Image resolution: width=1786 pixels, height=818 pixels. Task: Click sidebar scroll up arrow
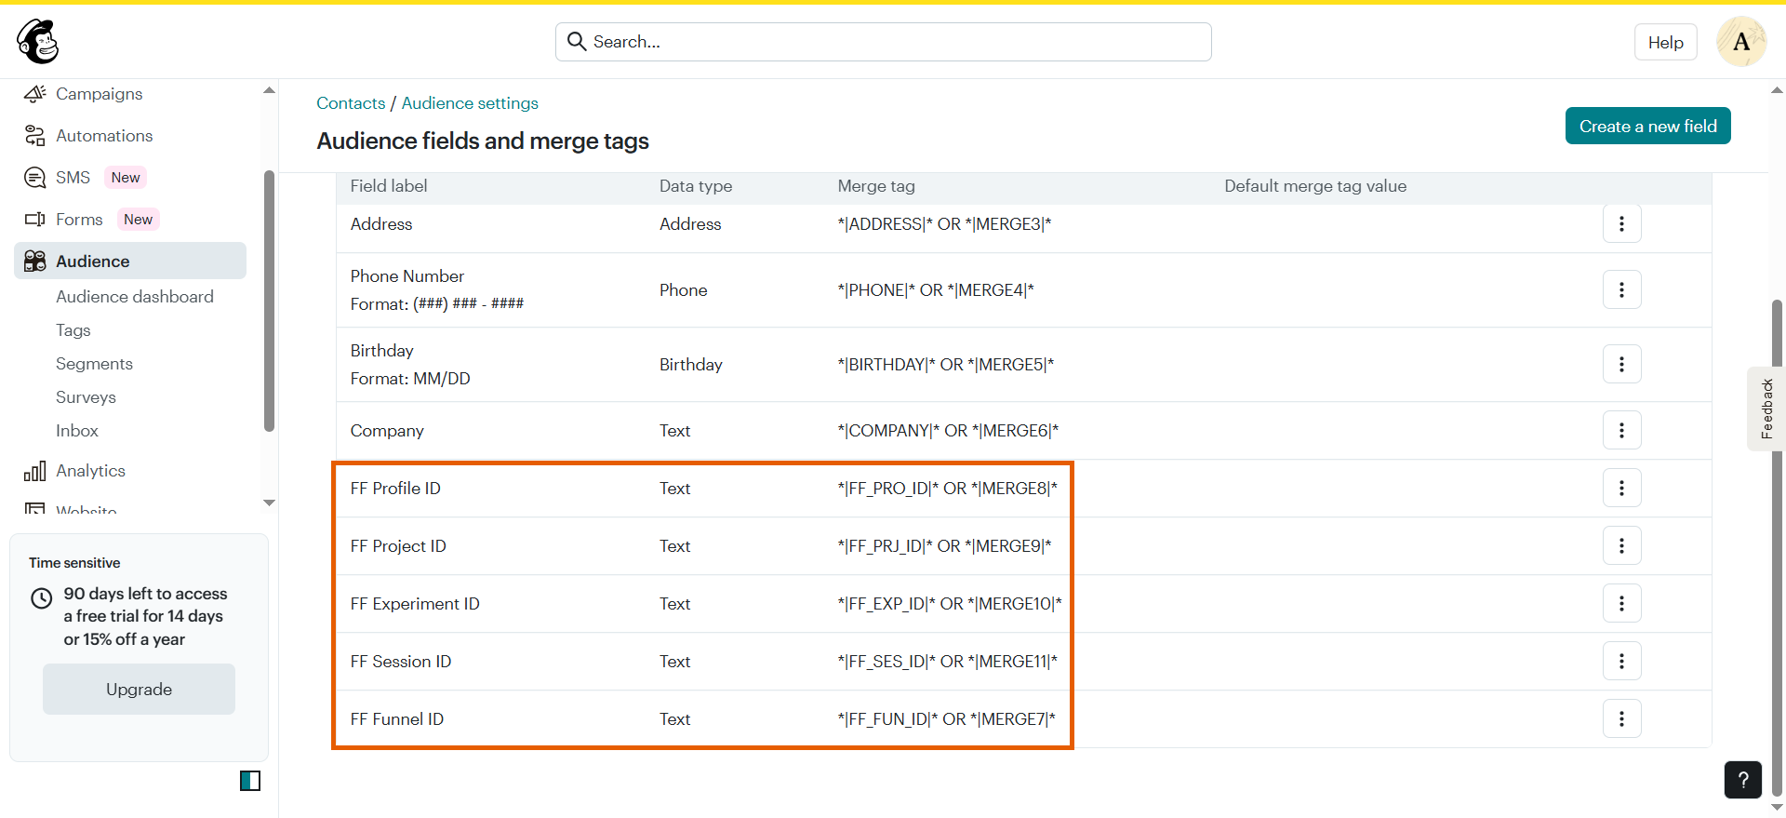point(269,90)
